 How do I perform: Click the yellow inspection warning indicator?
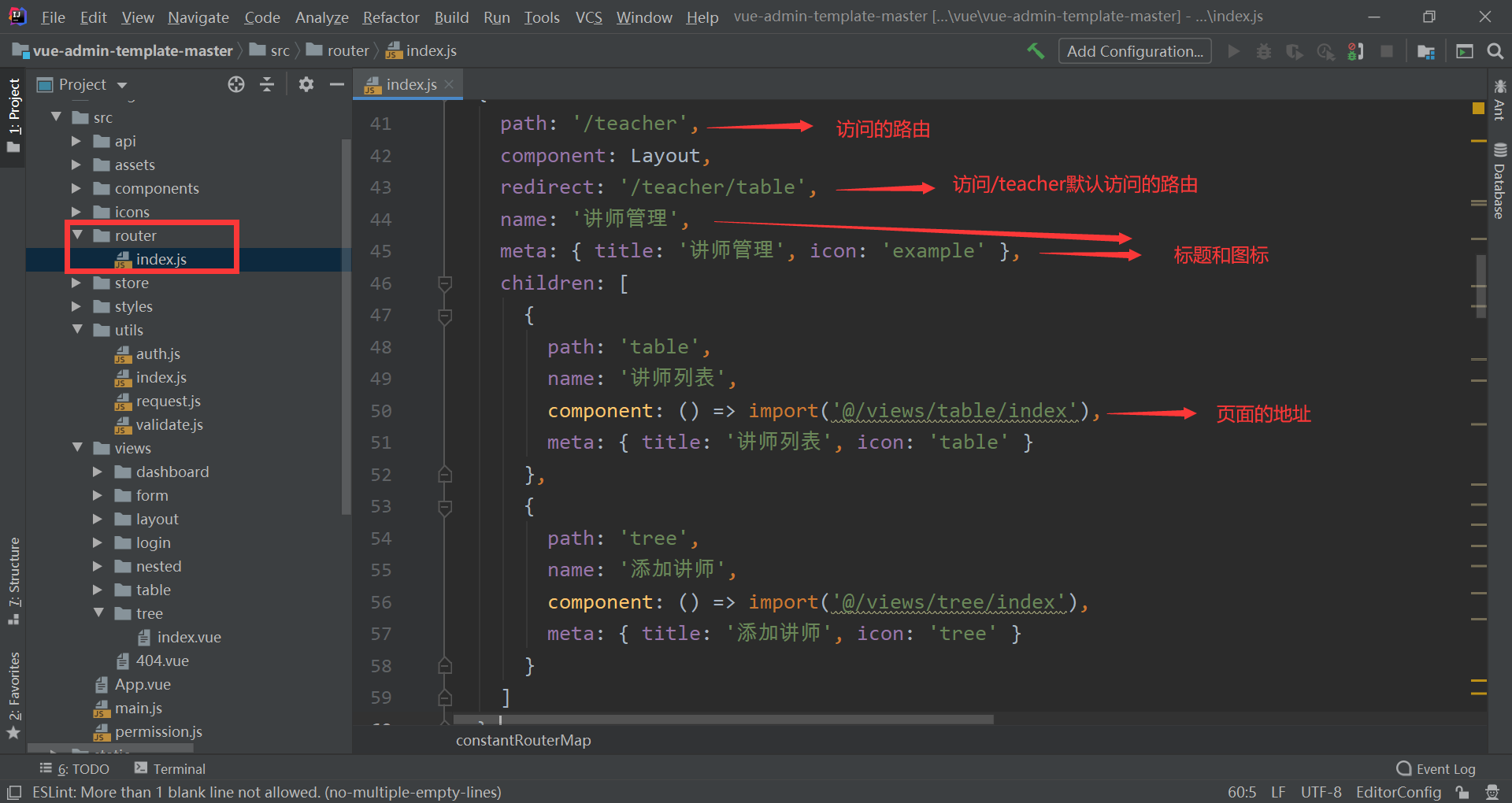(x=1478, y=109)
